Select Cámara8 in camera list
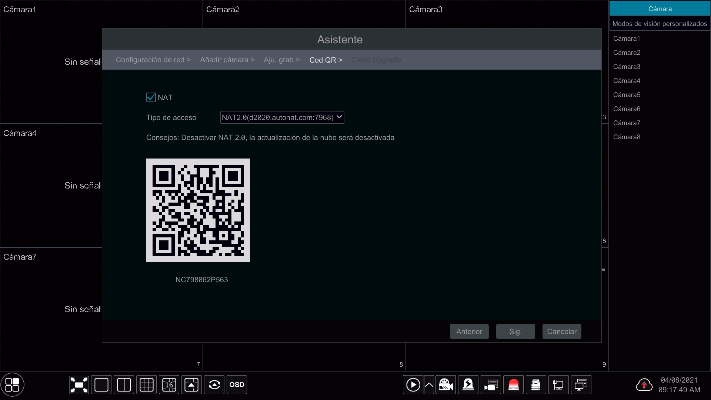711x400 pixels. tap(627, 137)
